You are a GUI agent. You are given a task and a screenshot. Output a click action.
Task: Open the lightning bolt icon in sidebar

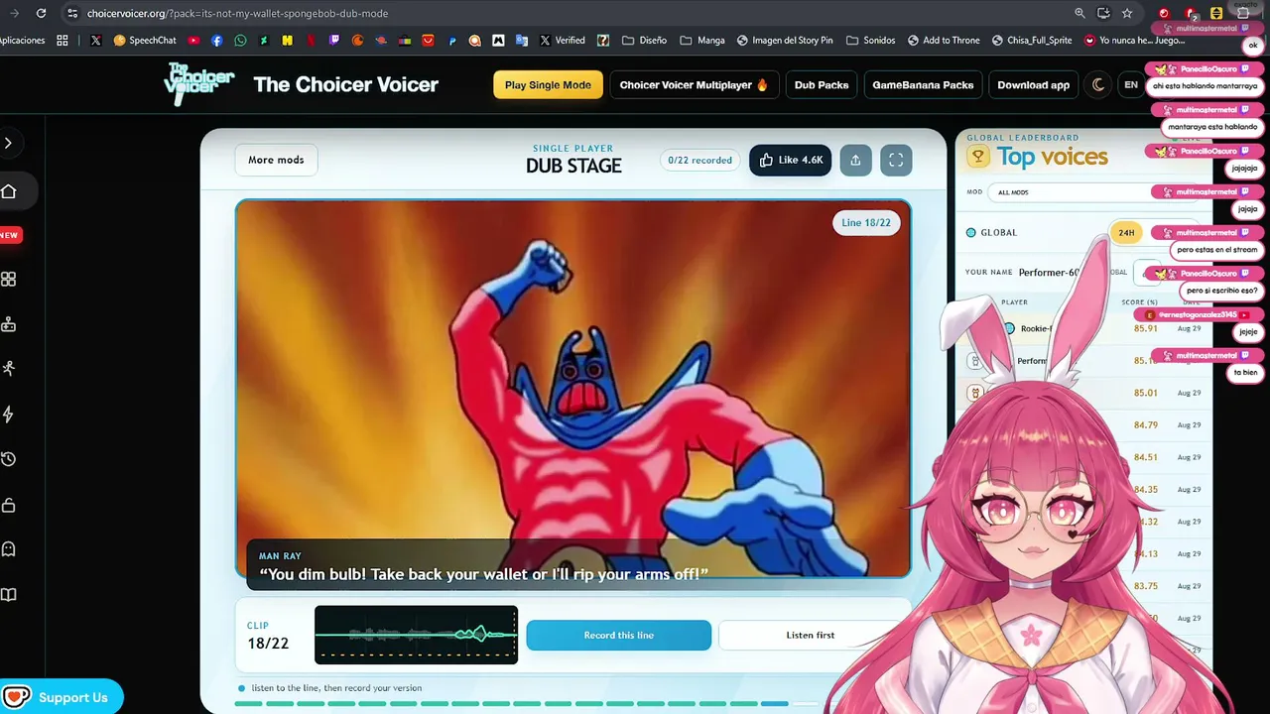coord(9,414)
